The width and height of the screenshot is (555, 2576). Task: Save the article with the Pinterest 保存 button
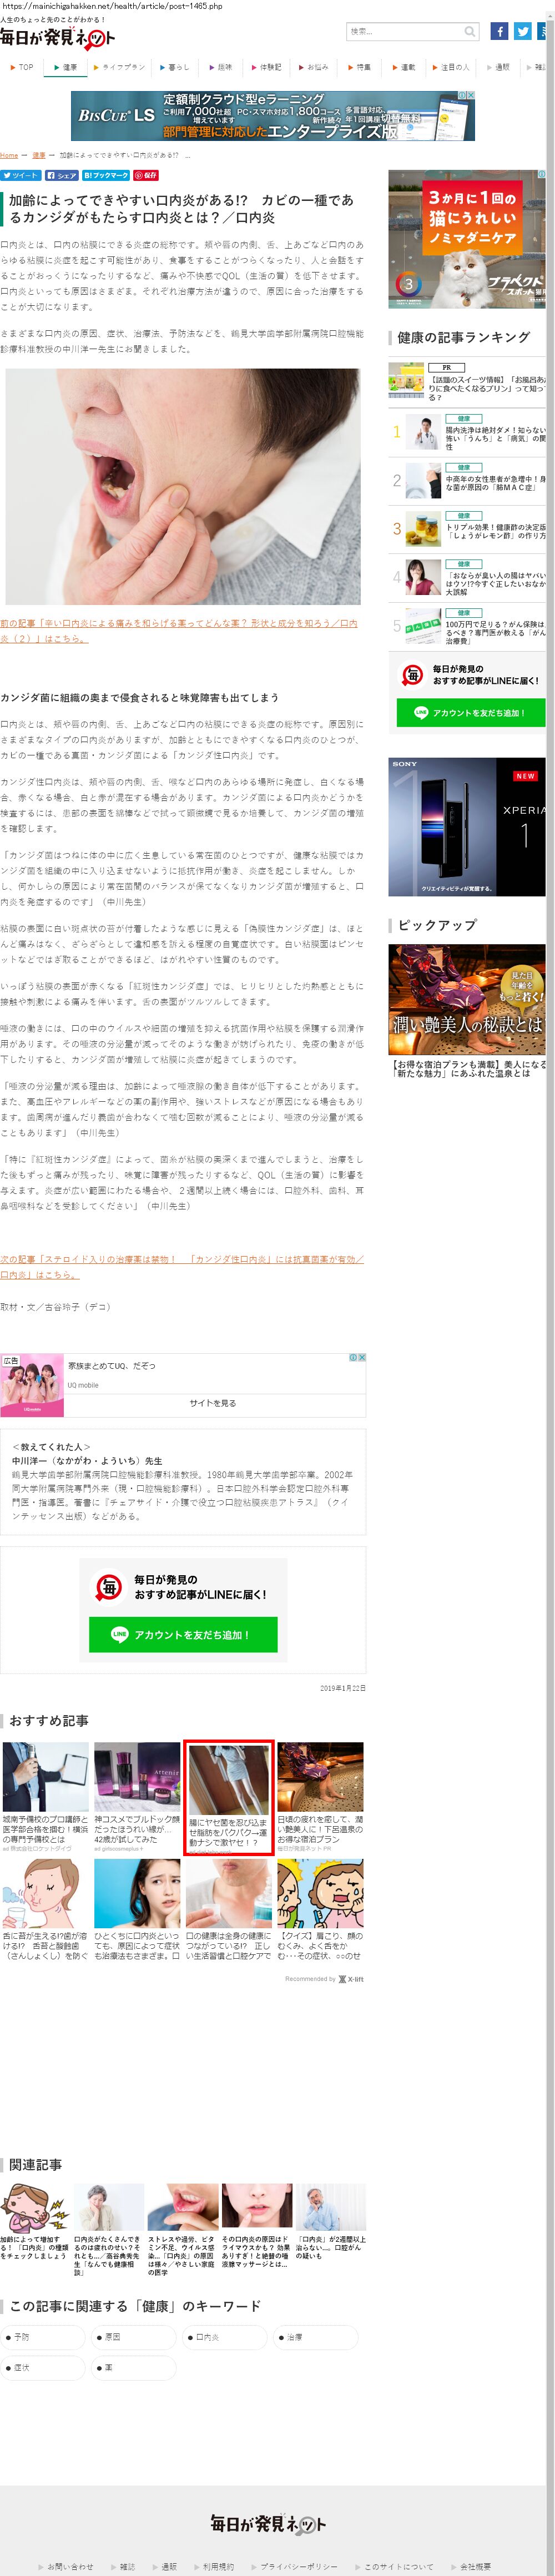tap(146, 175)
